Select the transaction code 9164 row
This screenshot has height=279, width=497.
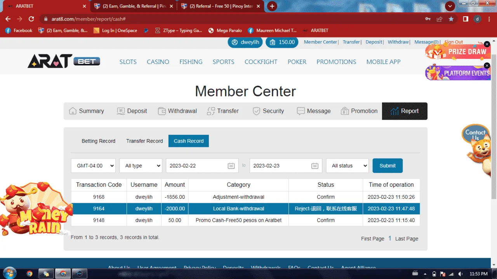[x=245, y=208]
